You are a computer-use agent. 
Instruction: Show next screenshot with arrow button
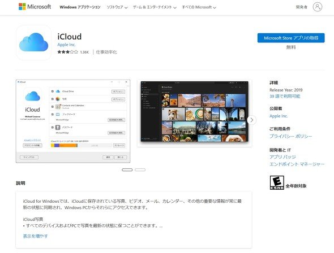coord(251,120)
